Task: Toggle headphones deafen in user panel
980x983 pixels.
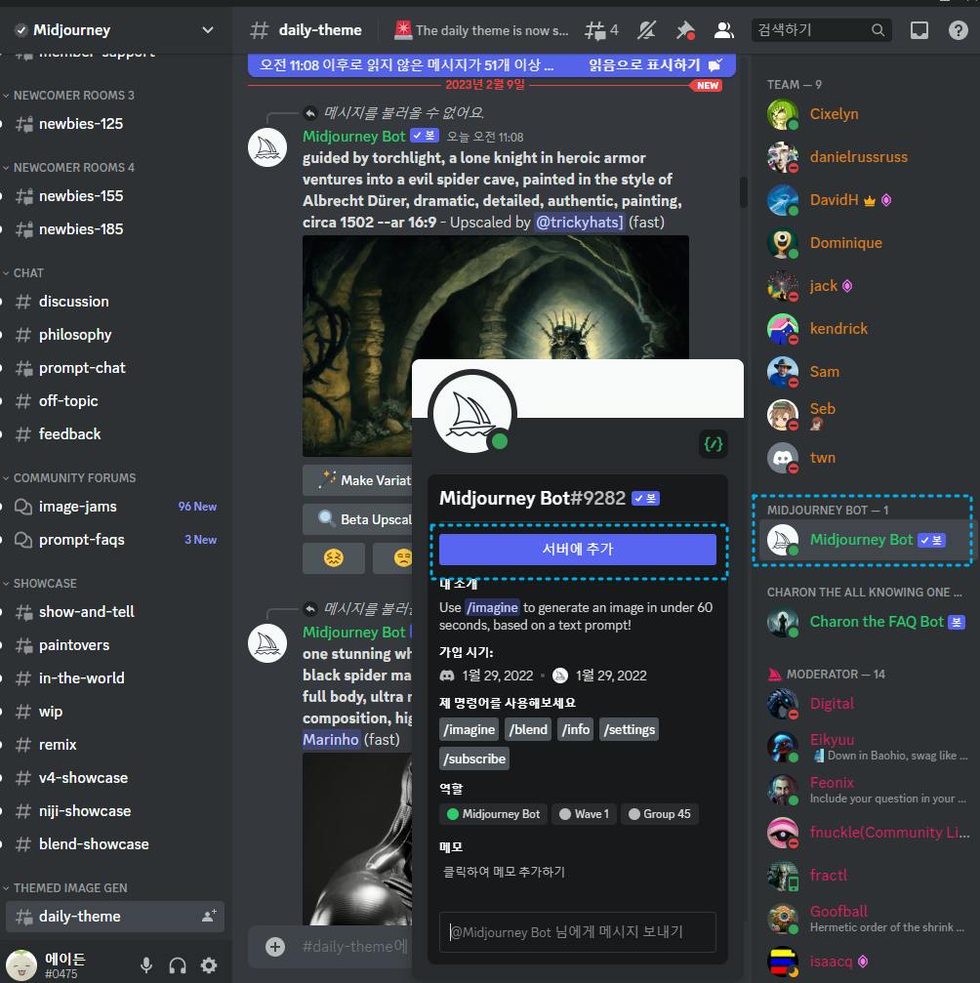Action: [x=178, y=965]
